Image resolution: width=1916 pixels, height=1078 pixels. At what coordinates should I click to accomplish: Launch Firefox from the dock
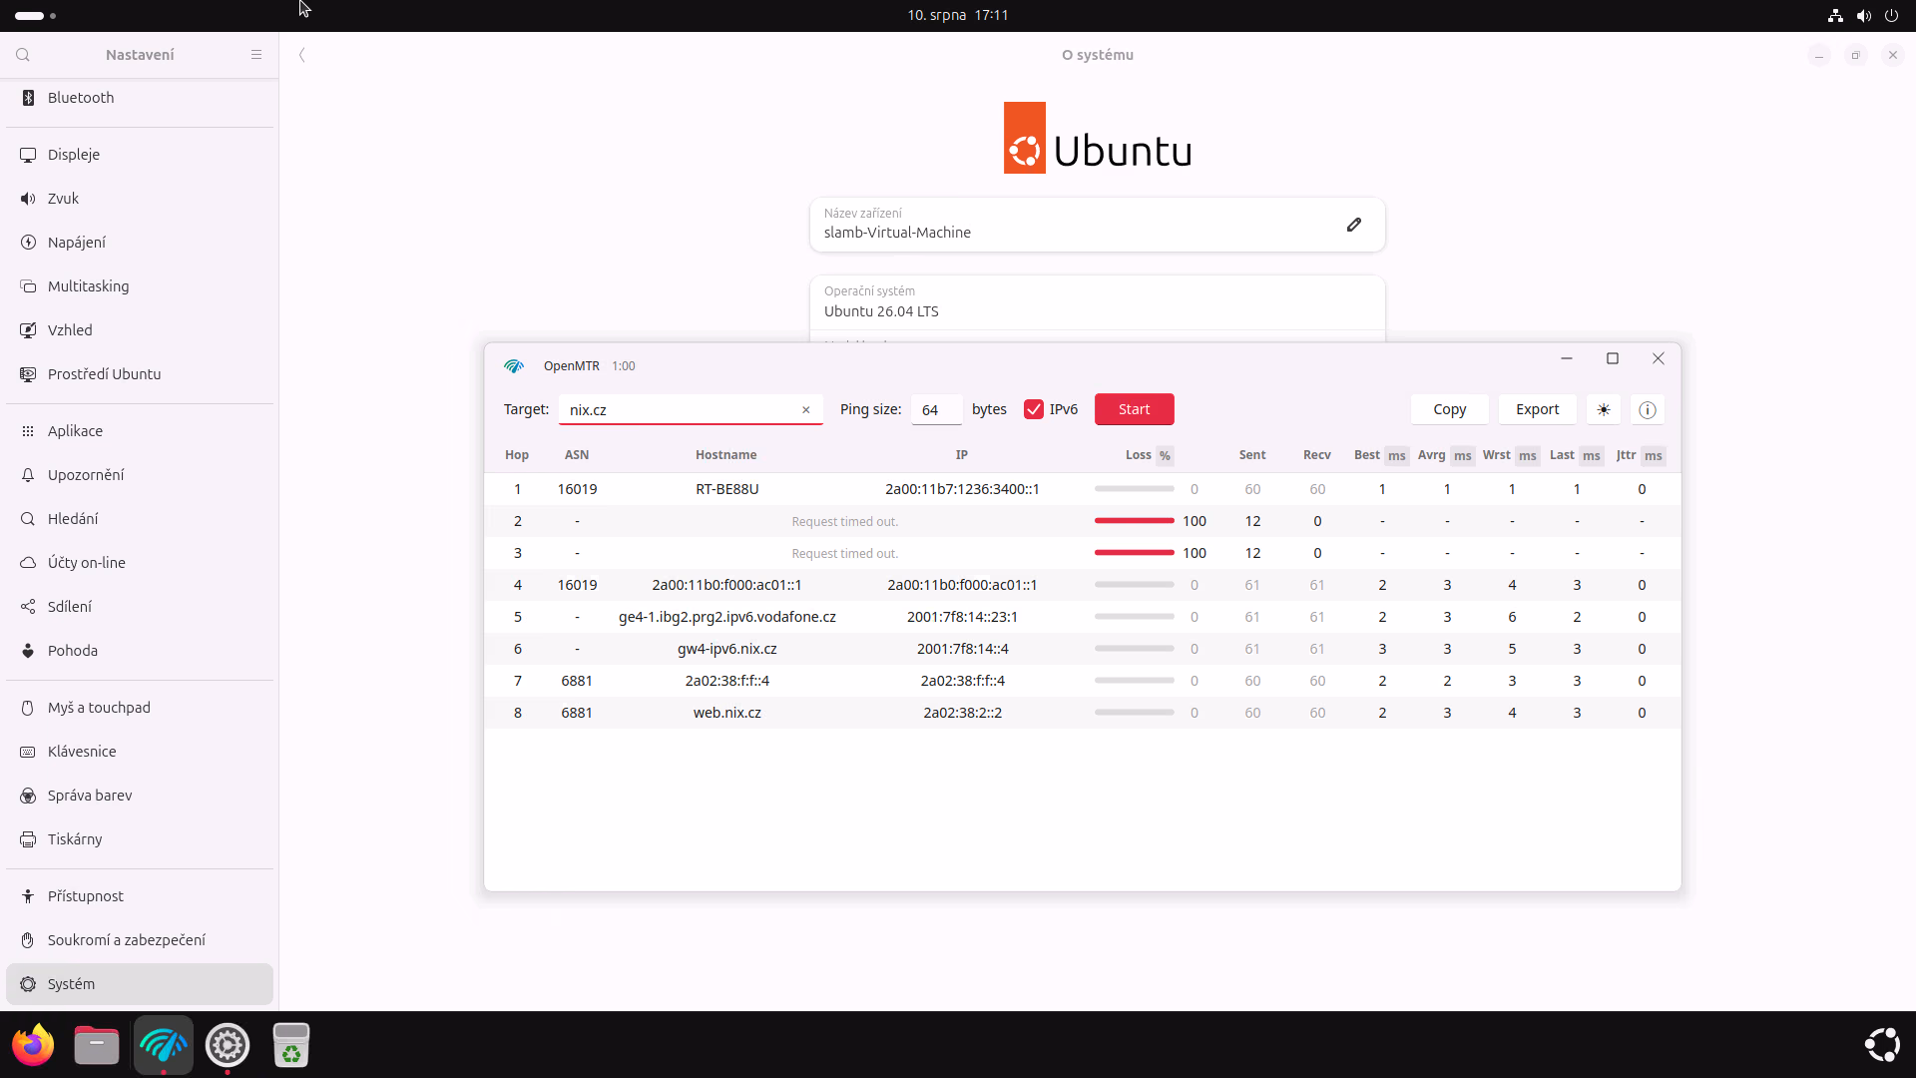[x=33, y=1045]
